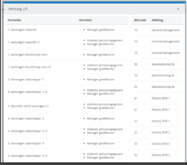Viewport: 187px width, 165px height.
Task: Select form '4. Aanvragen vakantiejaar -2'
Action: point(26,118)
